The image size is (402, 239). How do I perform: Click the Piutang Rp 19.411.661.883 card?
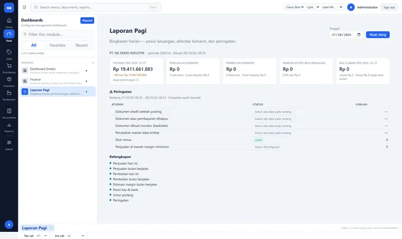pos(136,71)
